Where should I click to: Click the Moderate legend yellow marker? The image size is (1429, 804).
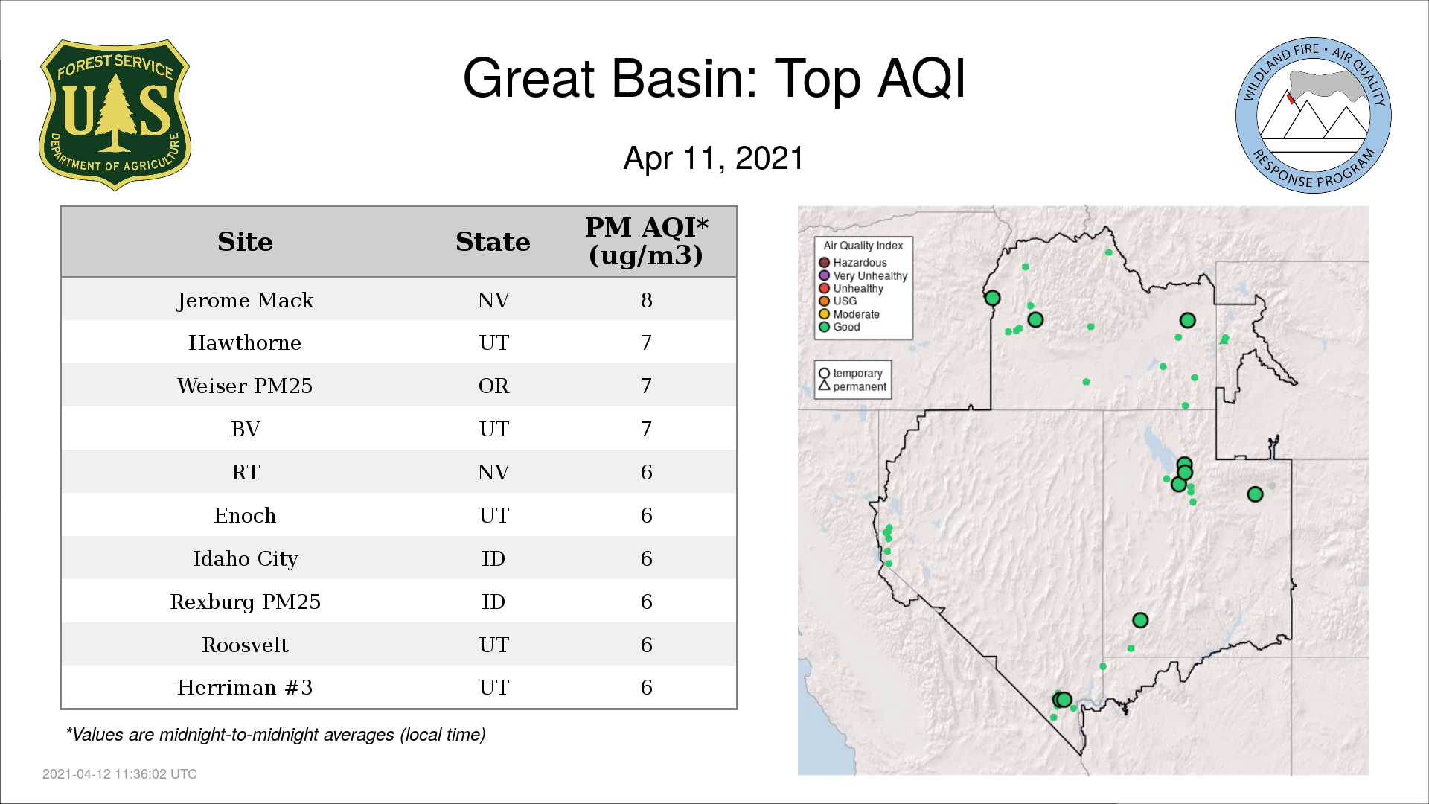(x=824, y=314)
